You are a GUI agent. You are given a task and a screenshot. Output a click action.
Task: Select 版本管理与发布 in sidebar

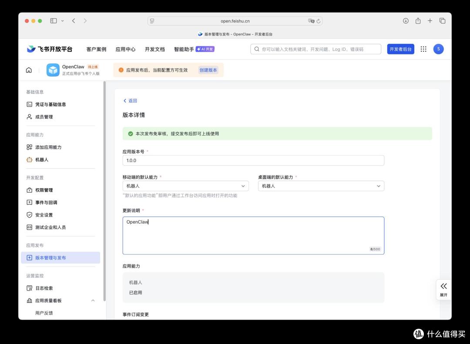(x=60, y=258)
